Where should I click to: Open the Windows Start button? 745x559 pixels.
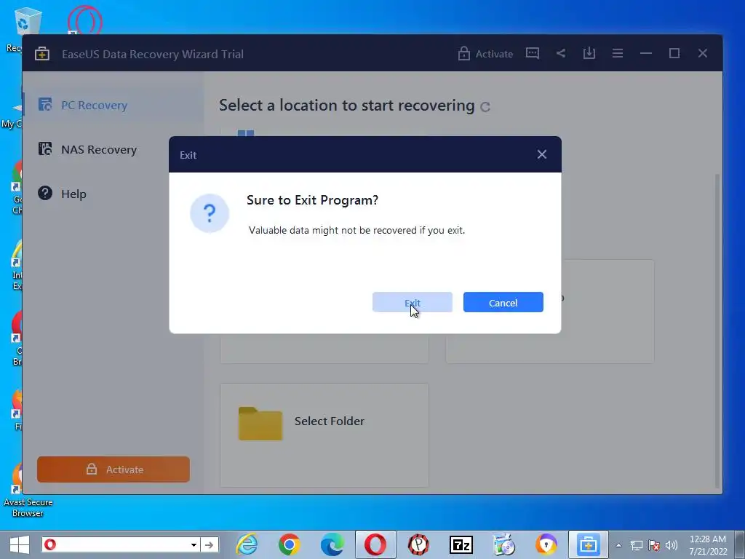(19, 544)
